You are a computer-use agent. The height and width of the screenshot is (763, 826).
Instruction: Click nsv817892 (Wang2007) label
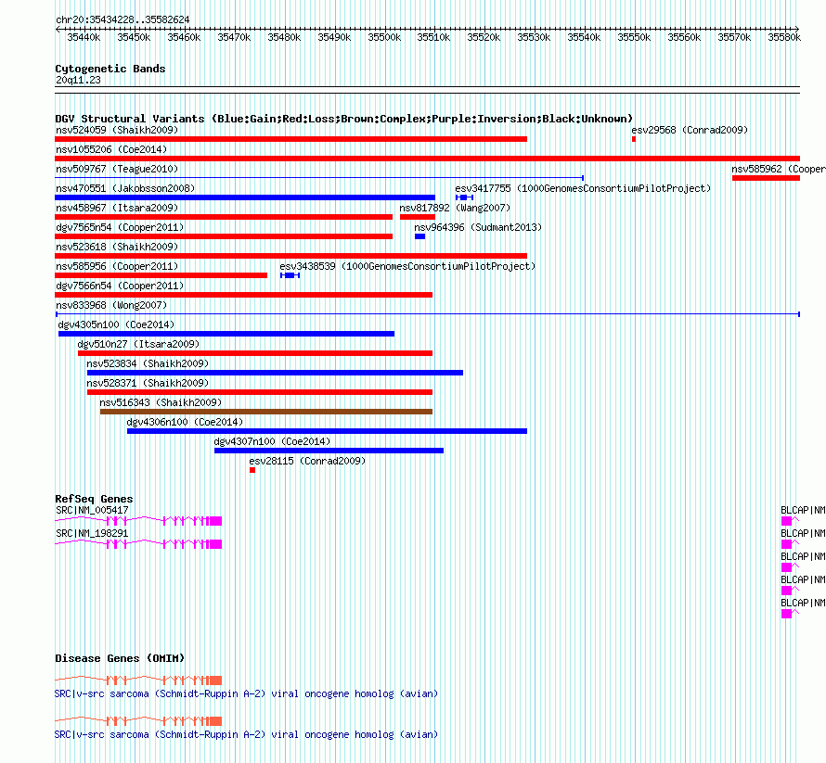coord(455,208)
